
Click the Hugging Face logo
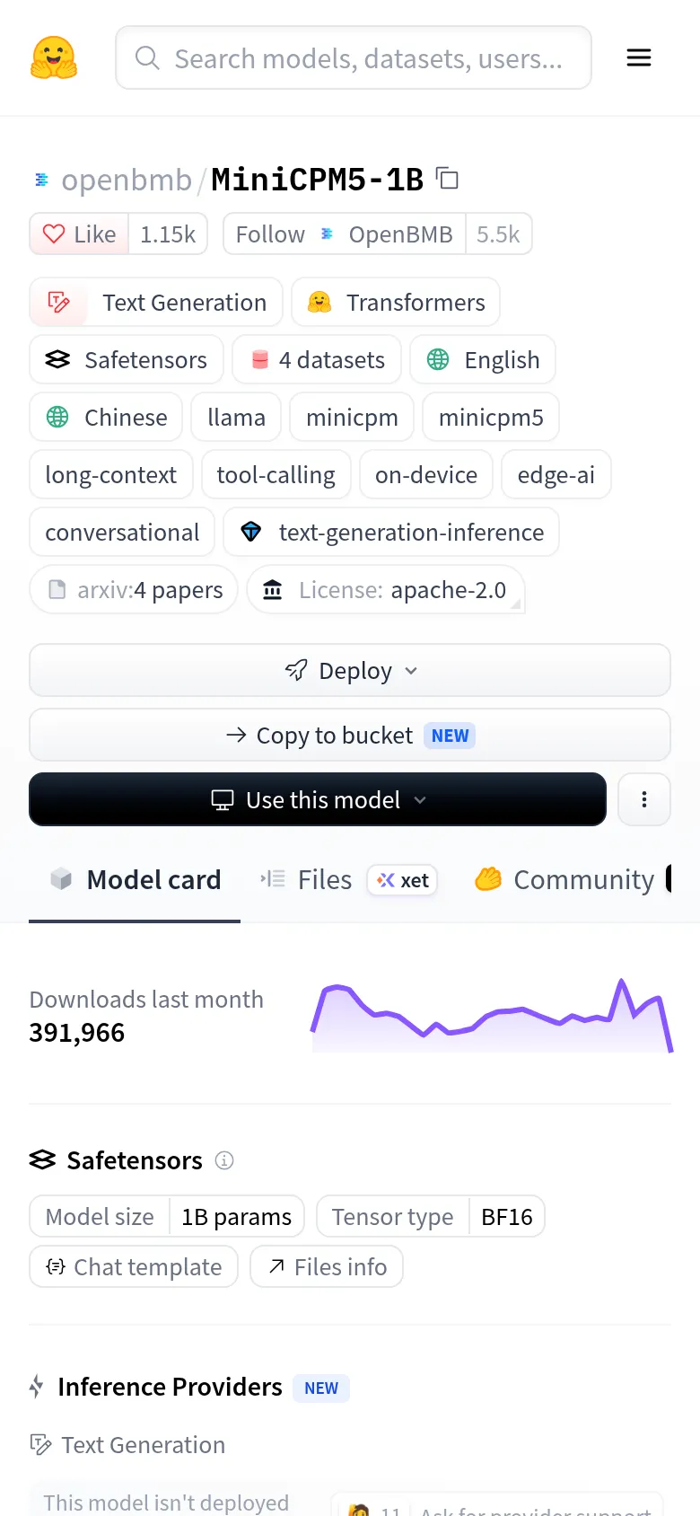[x=54, y=57]
